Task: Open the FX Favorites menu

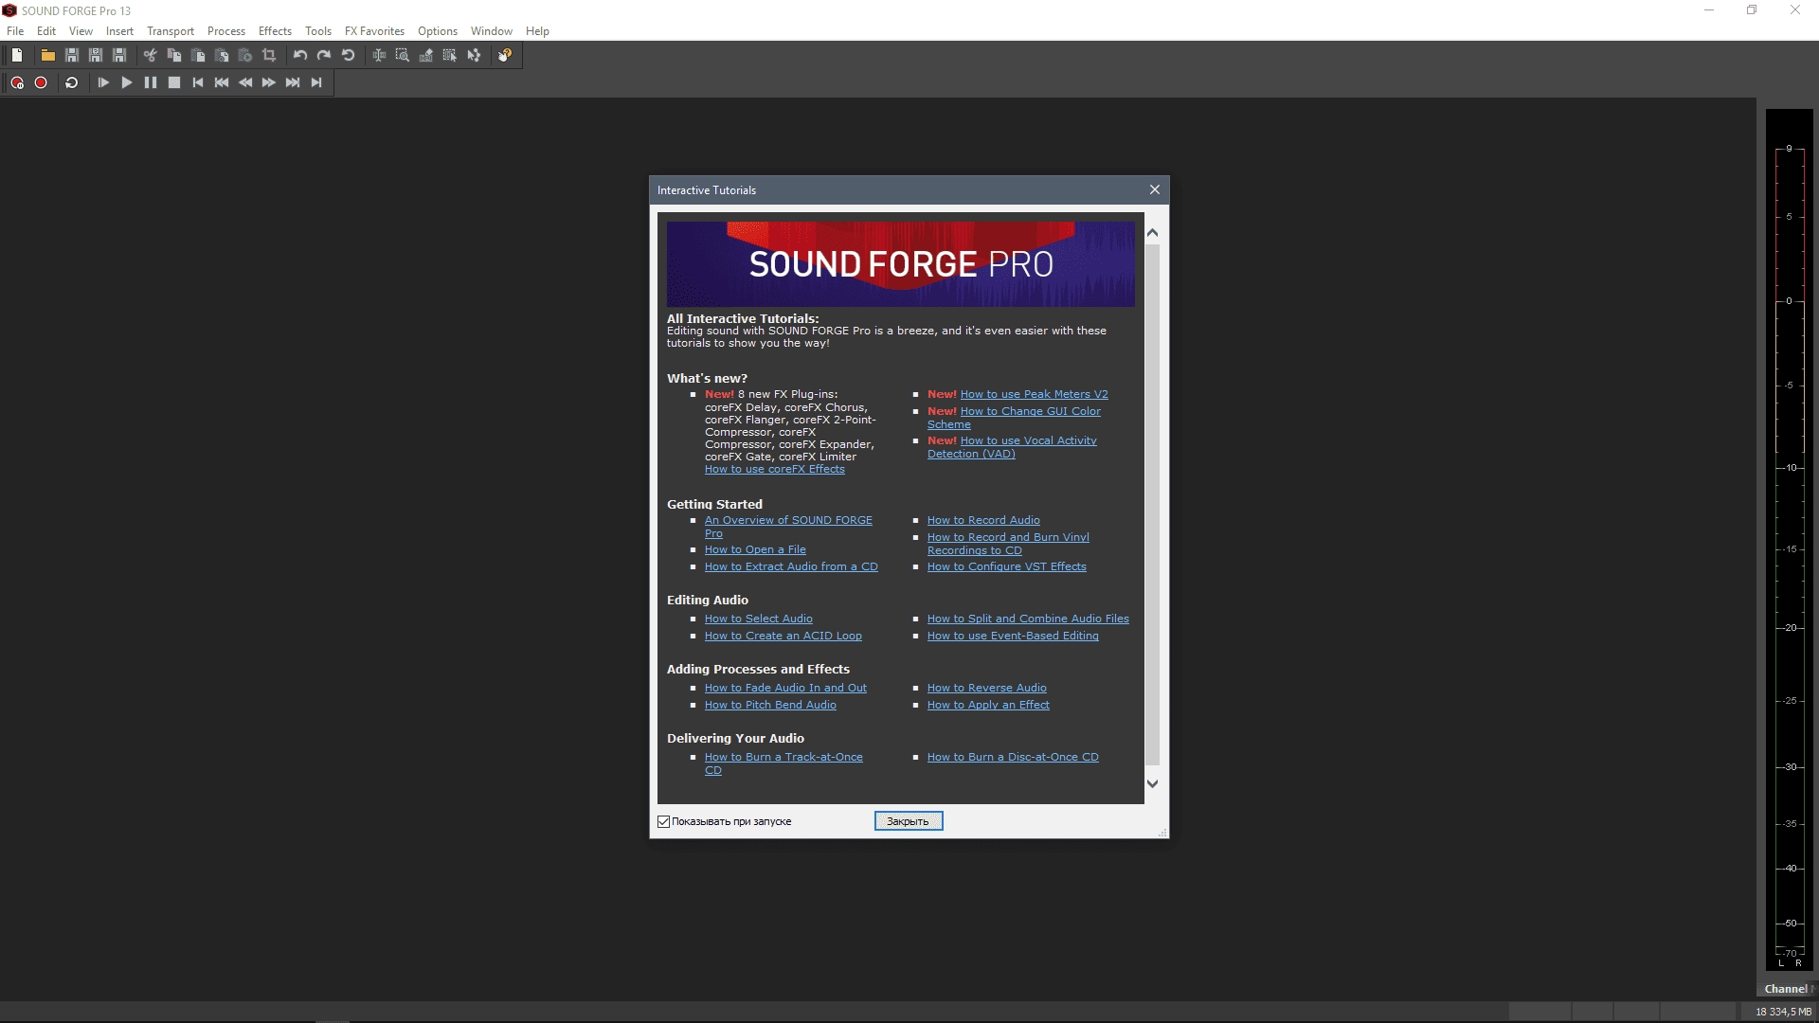Action: coord(374,31)
